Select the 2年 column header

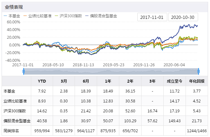[x=130, y=81]
